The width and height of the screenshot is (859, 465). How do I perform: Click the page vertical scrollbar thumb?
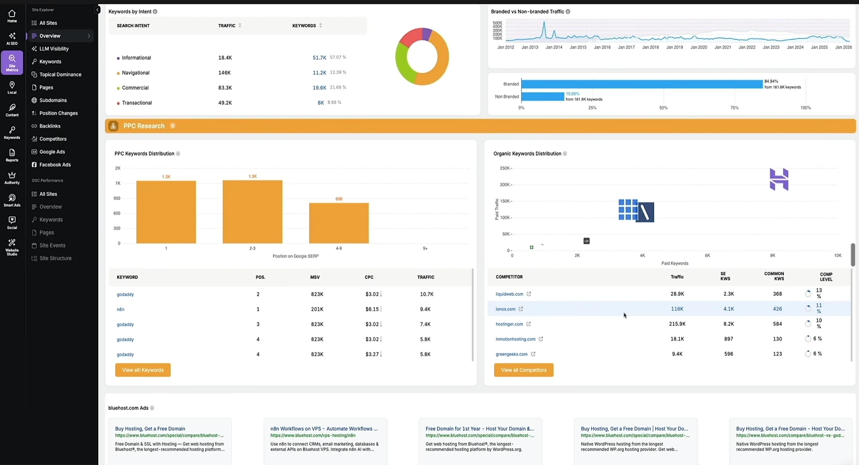853,255
